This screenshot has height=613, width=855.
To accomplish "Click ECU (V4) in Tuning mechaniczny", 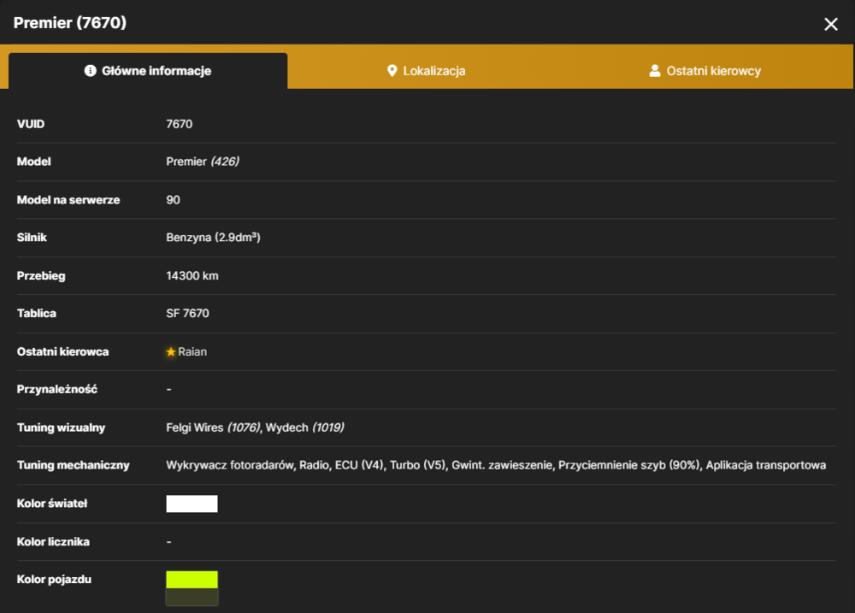I will coord(359,465).
